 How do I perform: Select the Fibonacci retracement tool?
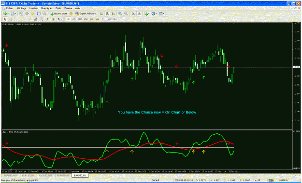(42, 19)
